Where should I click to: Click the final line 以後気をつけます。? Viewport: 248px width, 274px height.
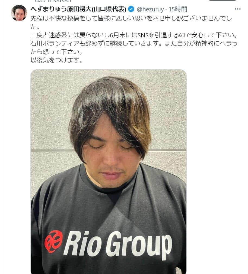[x=56, y=60]
